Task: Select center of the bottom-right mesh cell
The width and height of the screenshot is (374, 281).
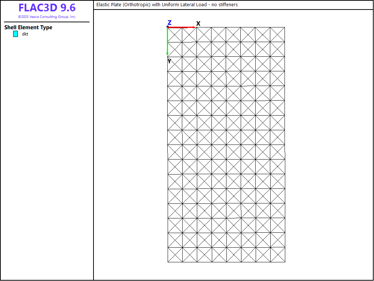Action: coord(277,255)
